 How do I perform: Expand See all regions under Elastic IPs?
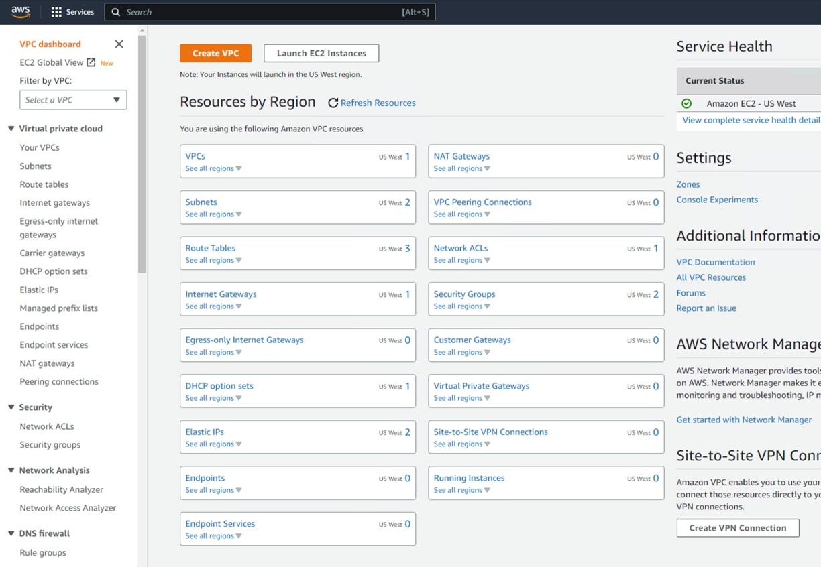coord(213,444)
